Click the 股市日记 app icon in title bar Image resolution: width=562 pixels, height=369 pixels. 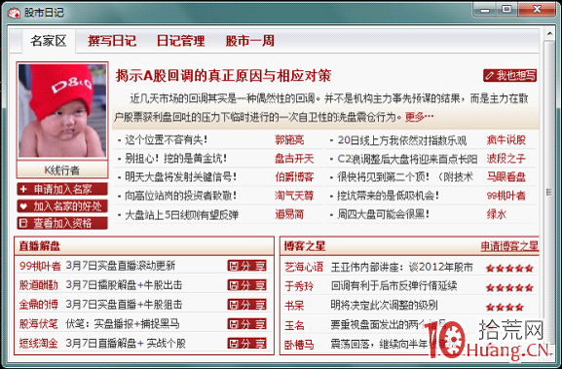(14, 13)
